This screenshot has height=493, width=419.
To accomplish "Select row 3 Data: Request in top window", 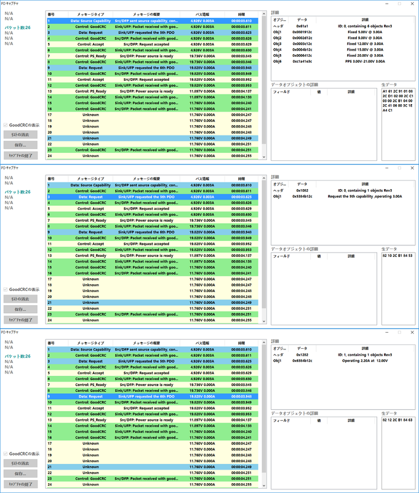I will tap(153, 33).
